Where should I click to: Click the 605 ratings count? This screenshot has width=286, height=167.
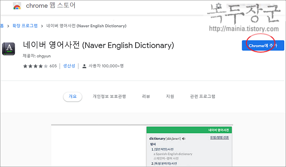53,66
